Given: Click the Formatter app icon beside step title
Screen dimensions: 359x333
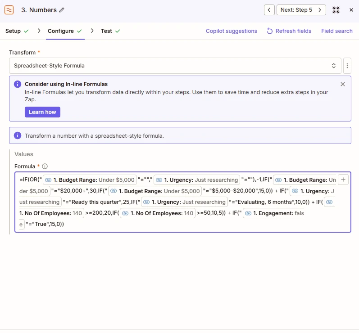Looking at the screenshot, I should click(9, 10).
